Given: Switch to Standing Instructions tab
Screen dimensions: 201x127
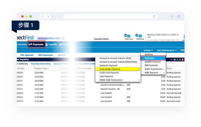Looking at the screenshot, I should (x=41, y=63).
